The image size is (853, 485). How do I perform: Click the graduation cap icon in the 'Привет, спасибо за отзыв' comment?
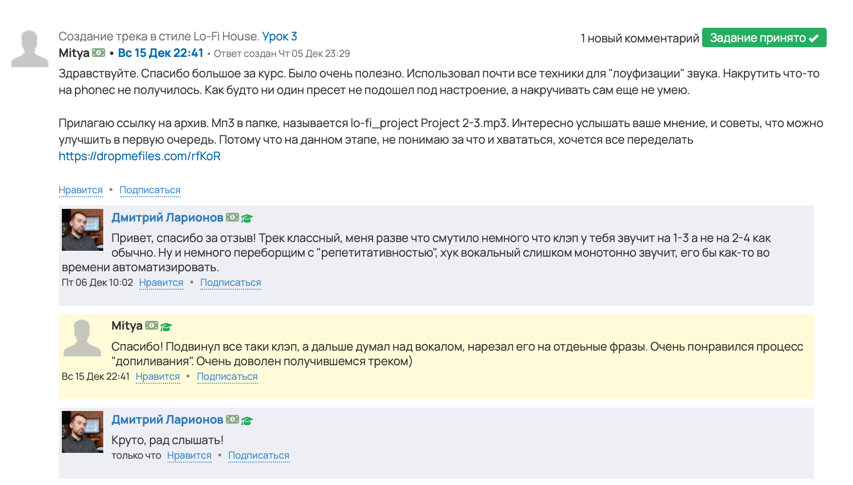247,218
